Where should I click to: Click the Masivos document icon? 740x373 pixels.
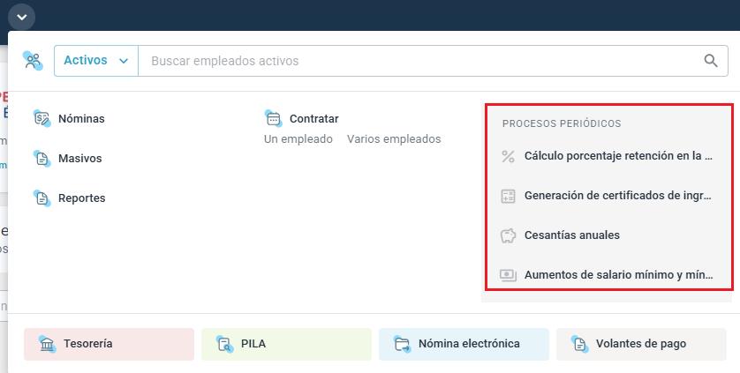point(42,159)
